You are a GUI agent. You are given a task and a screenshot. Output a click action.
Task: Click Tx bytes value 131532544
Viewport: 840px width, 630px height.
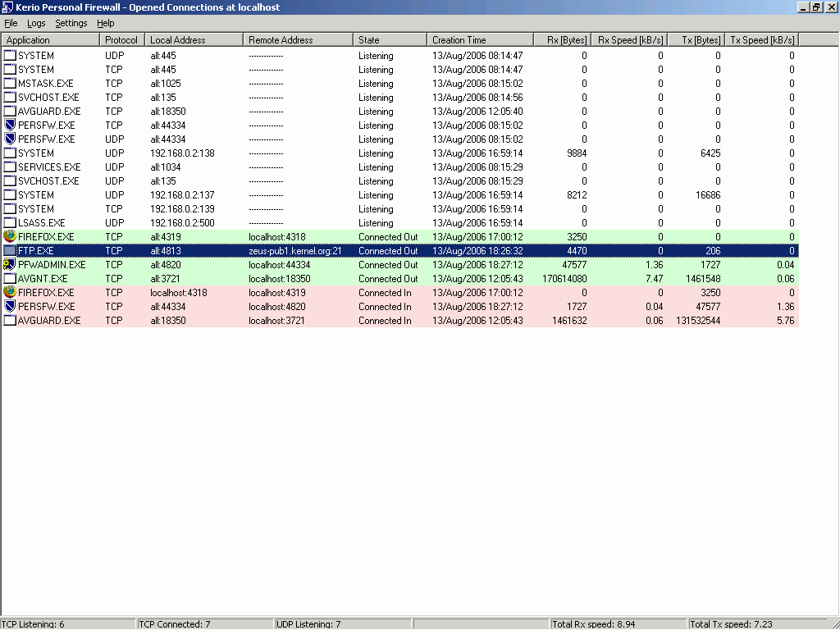(x=698, y=321)
